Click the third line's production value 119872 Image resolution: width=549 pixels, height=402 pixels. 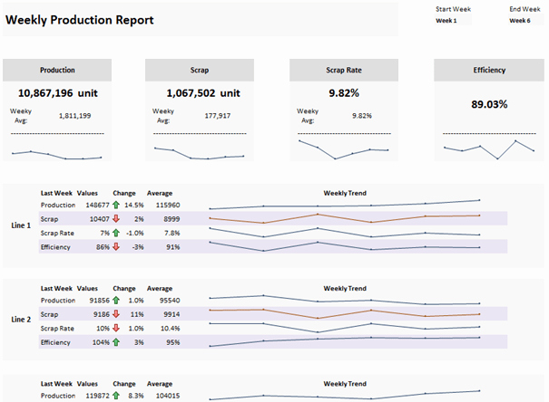[98, 396]
